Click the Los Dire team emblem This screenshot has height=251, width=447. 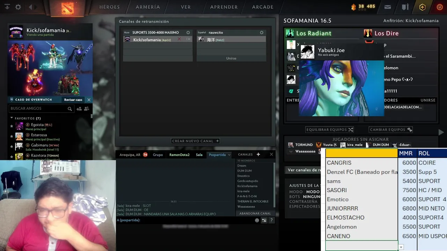tap(368, 33)
